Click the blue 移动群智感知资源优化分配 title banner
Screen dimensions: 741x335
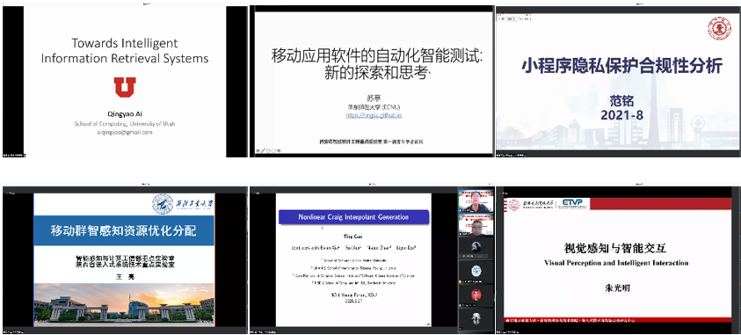coord(124,230)
